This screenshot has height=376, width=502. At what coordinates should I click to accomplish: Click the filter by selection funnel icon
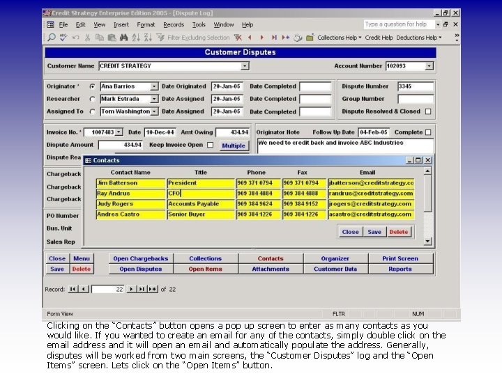(x=160, y=38)
